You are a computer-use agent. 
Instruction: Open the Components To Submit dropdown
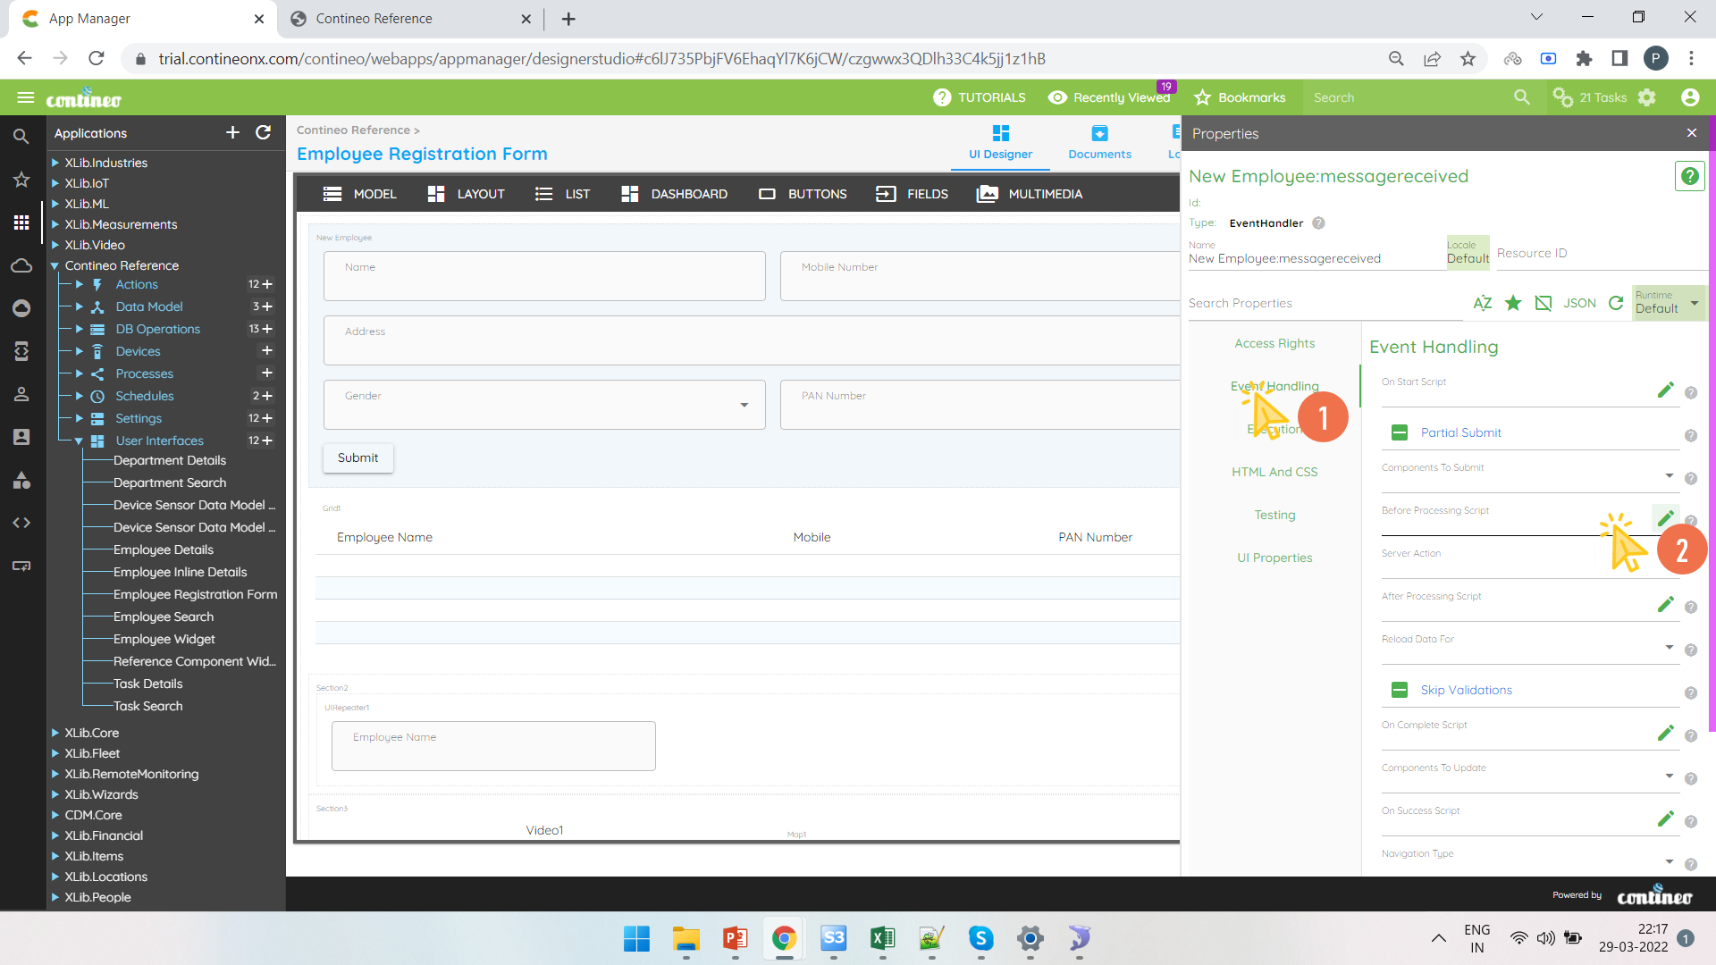pos(1668,475)
